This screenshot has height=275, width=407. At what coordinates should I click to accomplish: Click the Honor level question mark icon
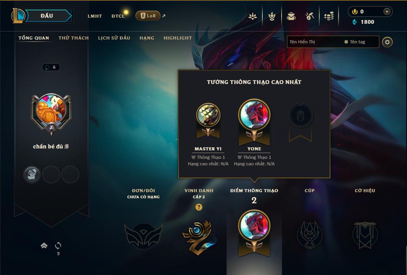point(199,207)
